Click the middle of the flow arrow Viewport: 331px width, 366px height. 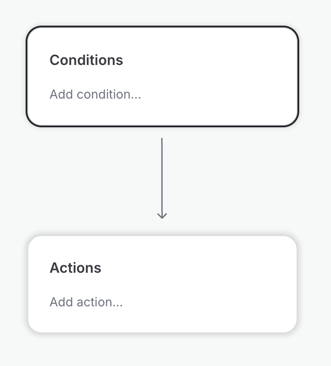click(x=162, y=178)
